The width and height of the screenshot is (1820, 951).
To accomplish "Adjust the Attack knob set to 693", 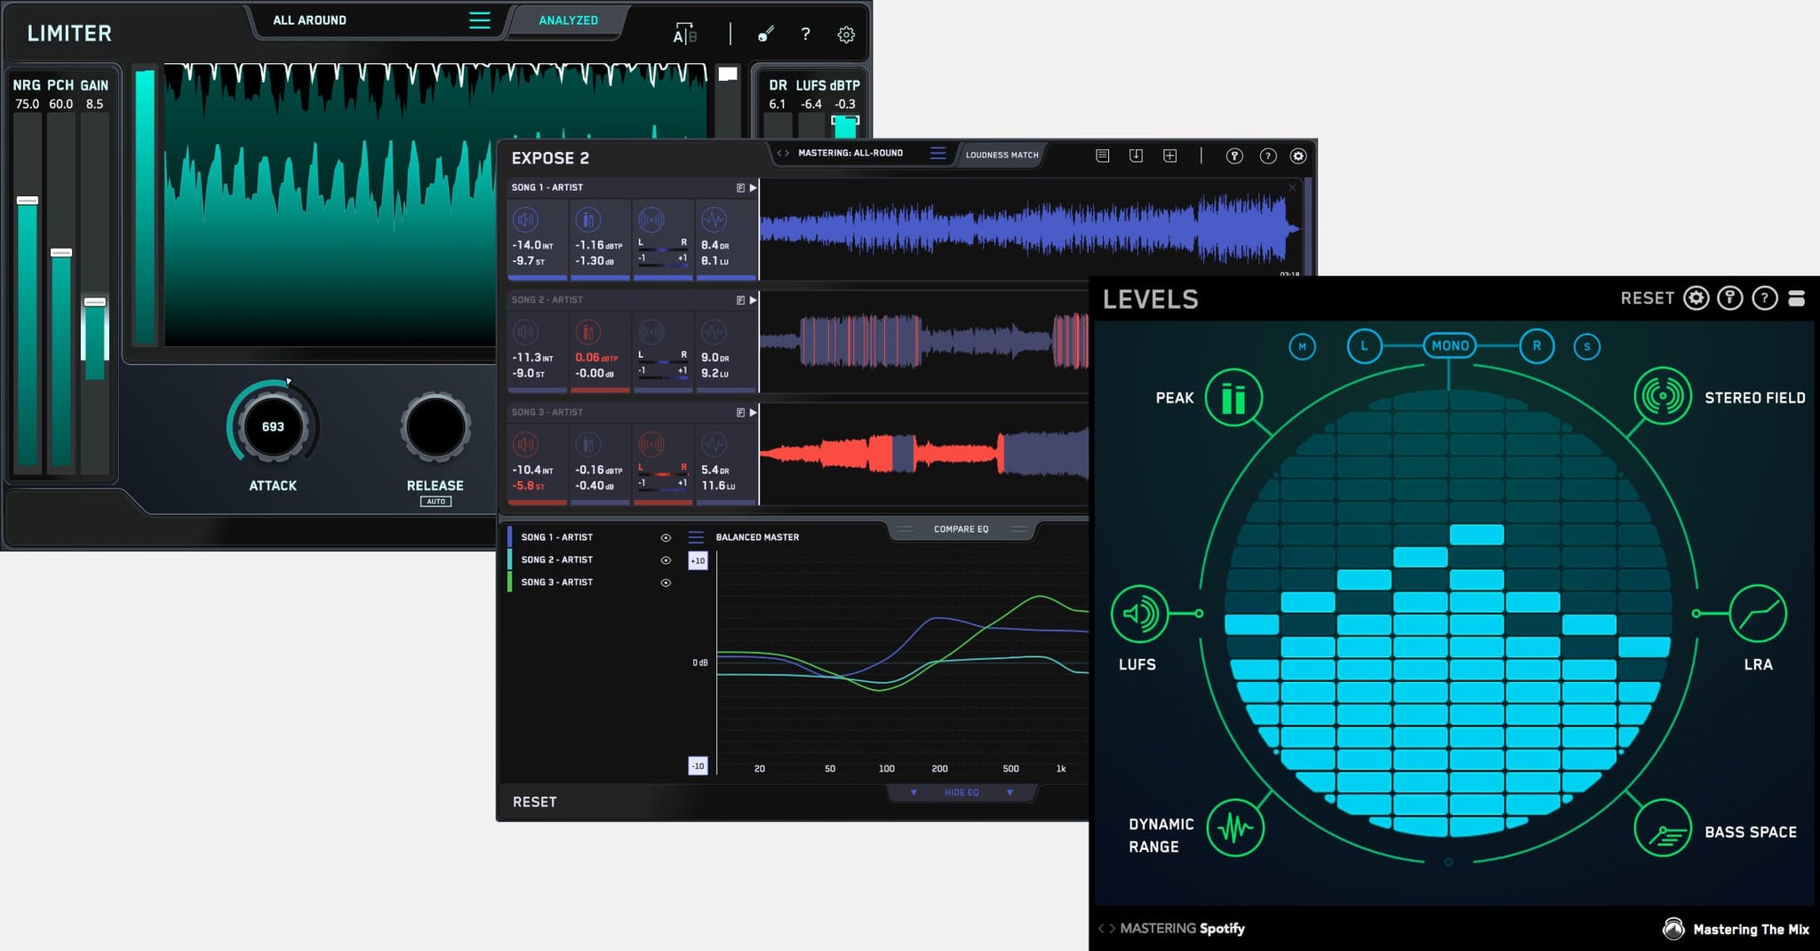I will click(x=272, y=427).
